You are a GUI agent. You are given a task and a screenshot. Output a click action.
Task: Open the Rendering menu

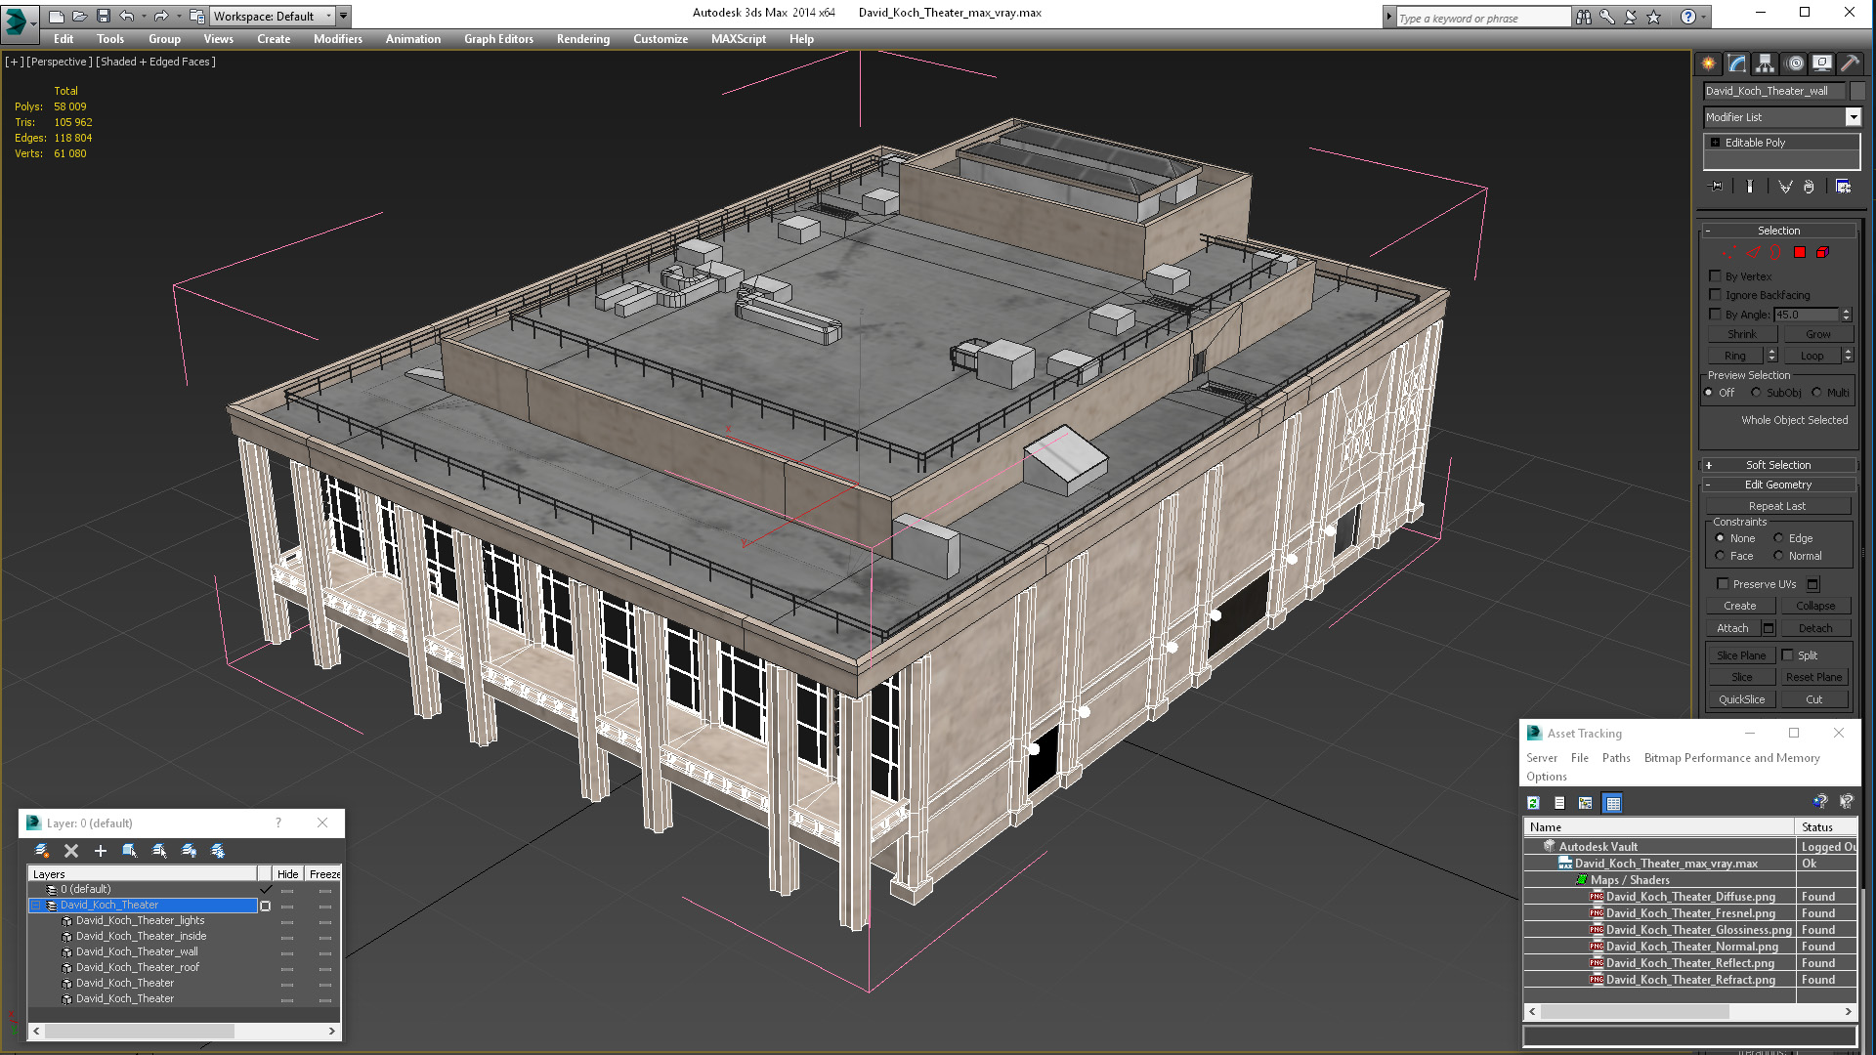pos(583,39)
